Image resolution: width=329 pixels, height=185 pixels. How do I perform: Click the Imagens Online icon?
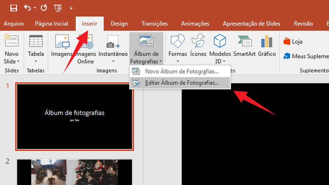[x=86, y=41]
